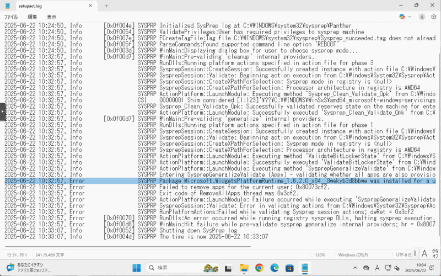Click 'Entering SysprepGeneralizeValidate (Appx)' line
The height and width of the screenshot is (276, 441).
(220, 174)
